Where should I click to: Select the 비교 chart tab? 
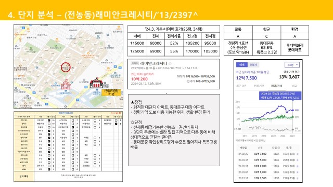point(294,86)
